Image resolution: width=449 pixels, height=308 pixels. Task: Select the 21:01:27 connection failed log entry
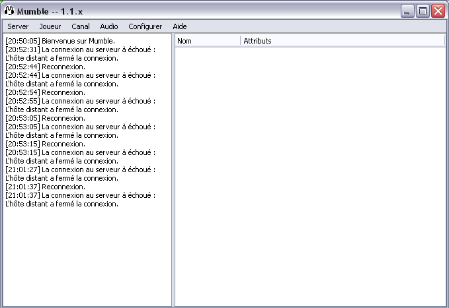(81, 173)
